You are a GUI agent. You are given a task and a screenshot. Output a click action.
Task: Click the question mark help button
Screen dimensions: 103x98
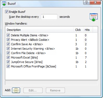pos(87,2)
